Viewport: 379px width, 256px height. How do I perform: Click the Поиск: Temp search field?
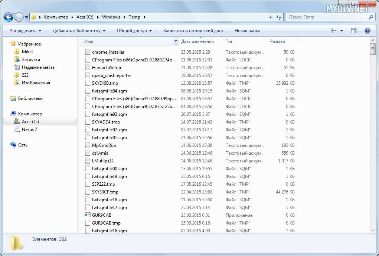click(x=327, y=17)
